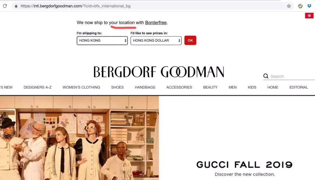Open the Designers A-Z menu

38,88
